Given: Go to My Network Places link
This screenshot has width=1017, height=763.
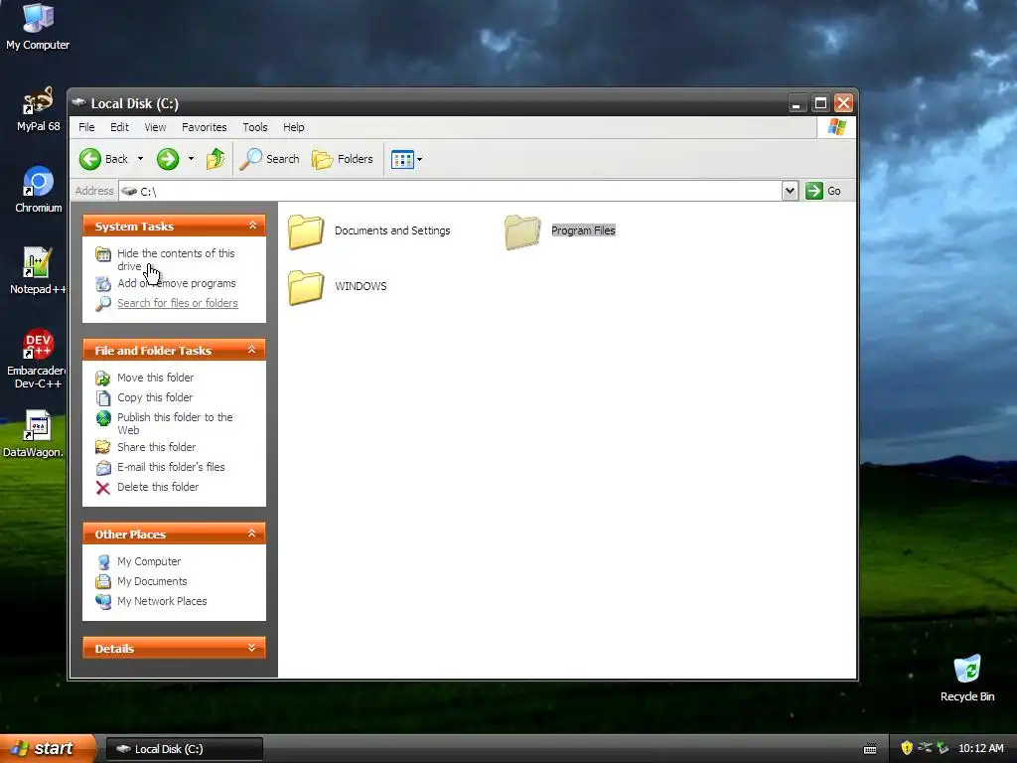Looking at the screenshot, I should tap(162, 601).
